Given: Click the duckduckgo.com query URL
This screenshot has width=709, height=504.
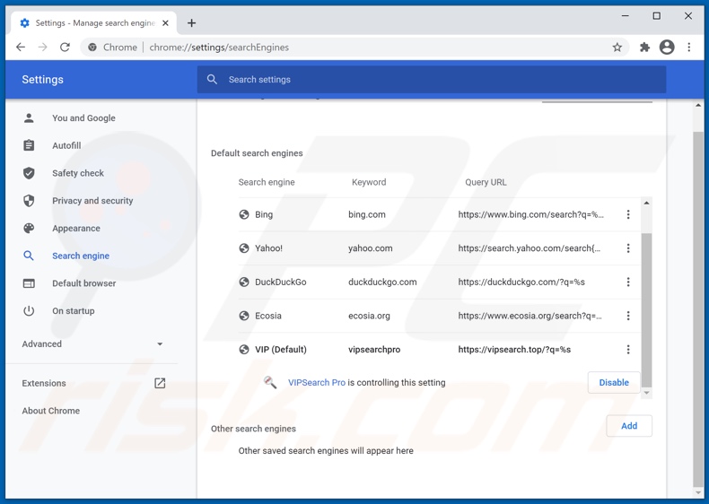Looking at the screenshot, I should (x=521, y=282).
